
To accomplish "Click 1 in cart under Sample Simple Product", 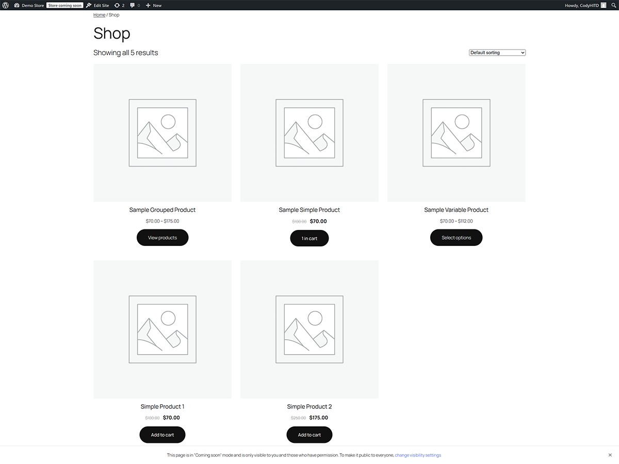I will pos(309,238).
